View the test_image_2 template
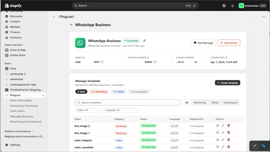This screenshot has height=152, width=270. pos(217,126)
